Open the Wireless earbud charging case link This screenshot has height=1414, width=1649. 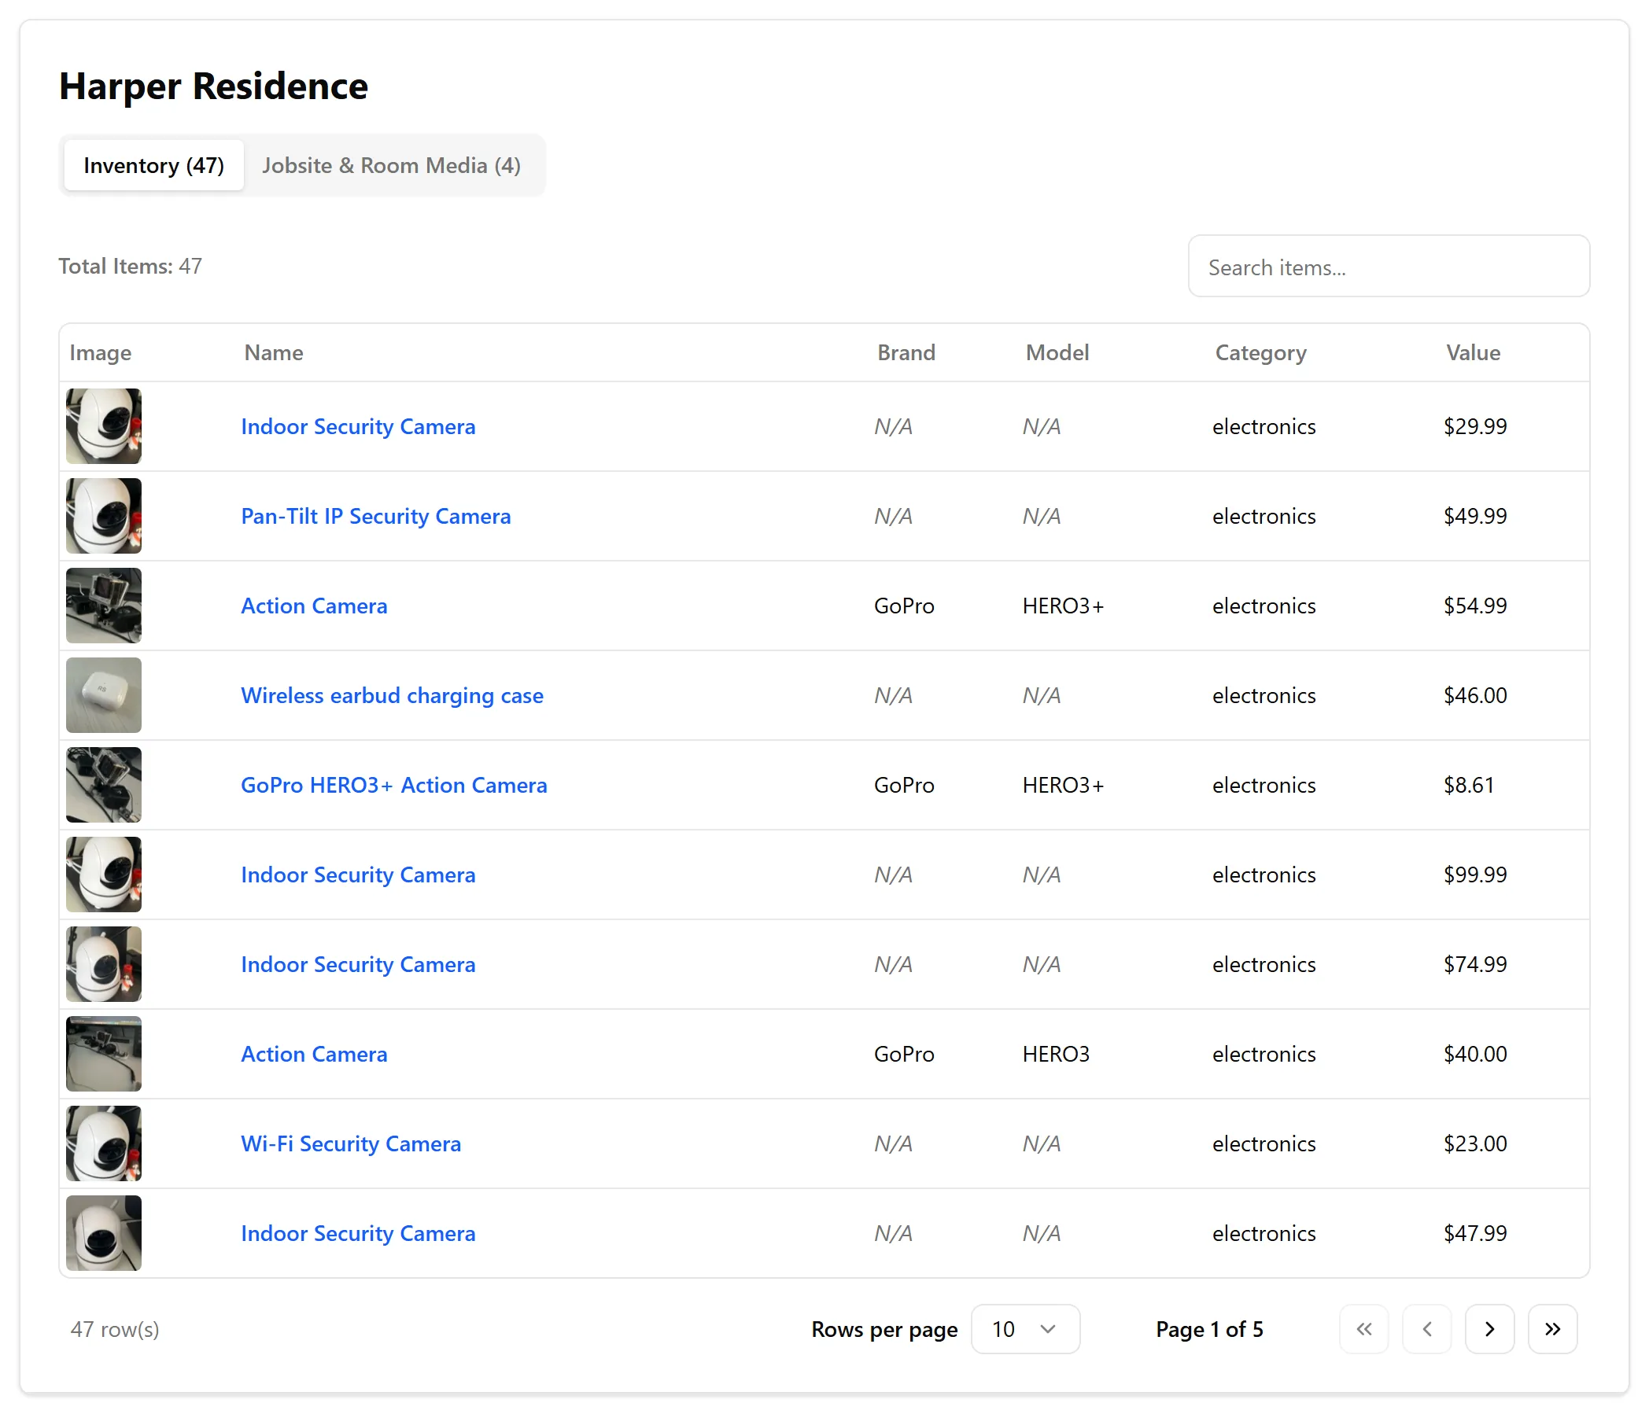tap(393, 695)
